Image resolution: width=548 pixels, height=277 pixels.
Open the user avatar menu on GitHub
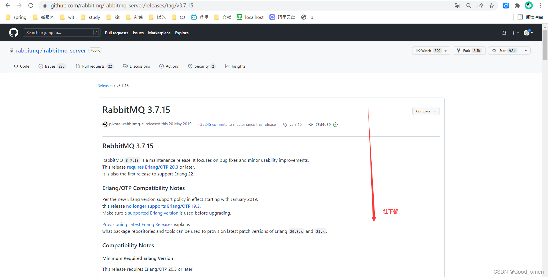coord(528,33)
